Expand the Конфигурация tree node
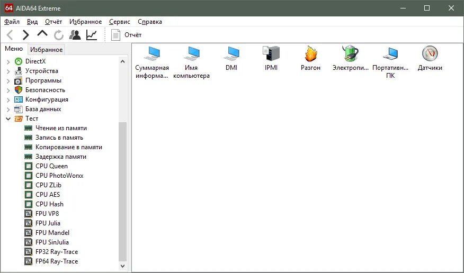Screen dimensions: 464x273 click(8, 99)
